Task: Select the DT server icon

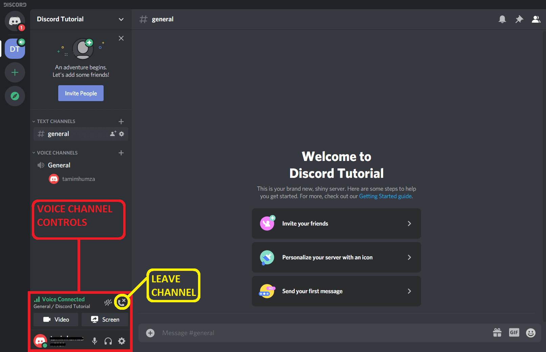Action: [x=15, y=49]
